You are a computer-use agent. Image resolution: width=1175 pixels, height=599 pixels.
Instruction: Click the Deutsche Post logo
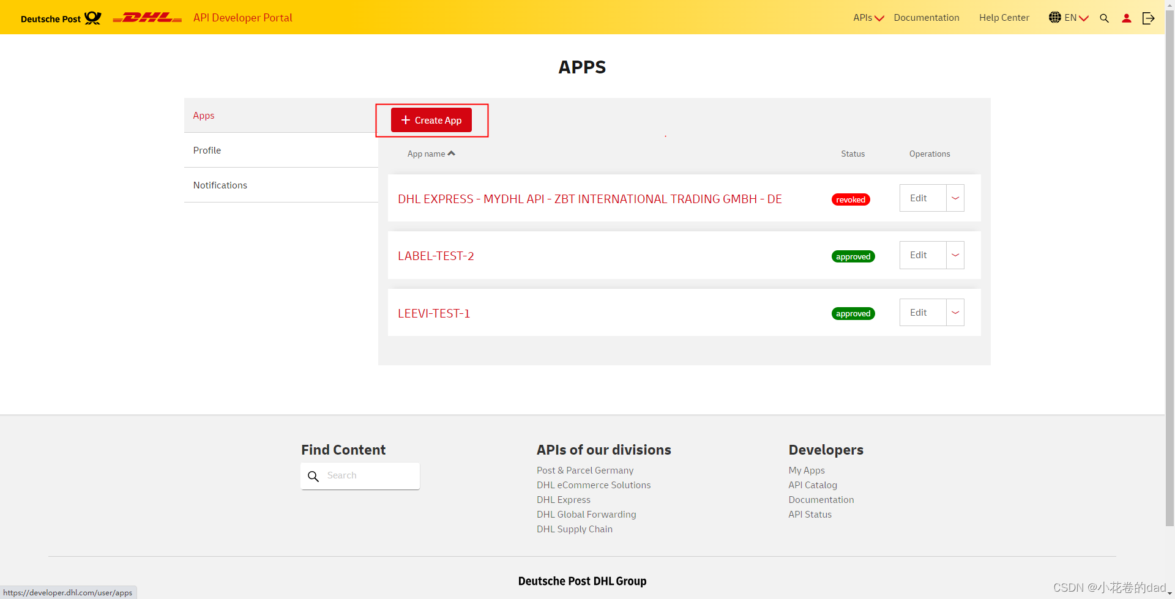click(61, 18)
